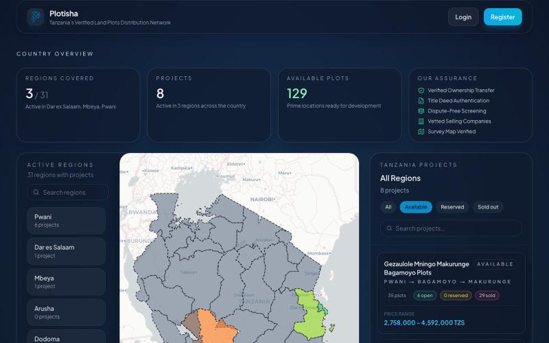Switch to the Reserved filter
Image resolution: width=549 pixels, height=343 pixels.
(452, 207)
